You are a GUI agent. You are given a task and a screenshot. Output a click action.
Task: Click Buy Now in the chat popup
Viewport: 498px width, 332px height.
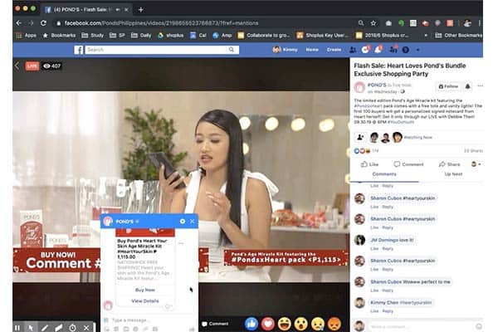[145, 290]
